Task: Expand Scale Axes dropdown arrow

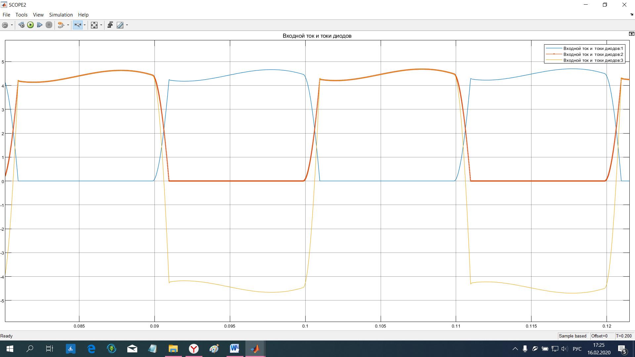Action: click(x=101, y=25)
